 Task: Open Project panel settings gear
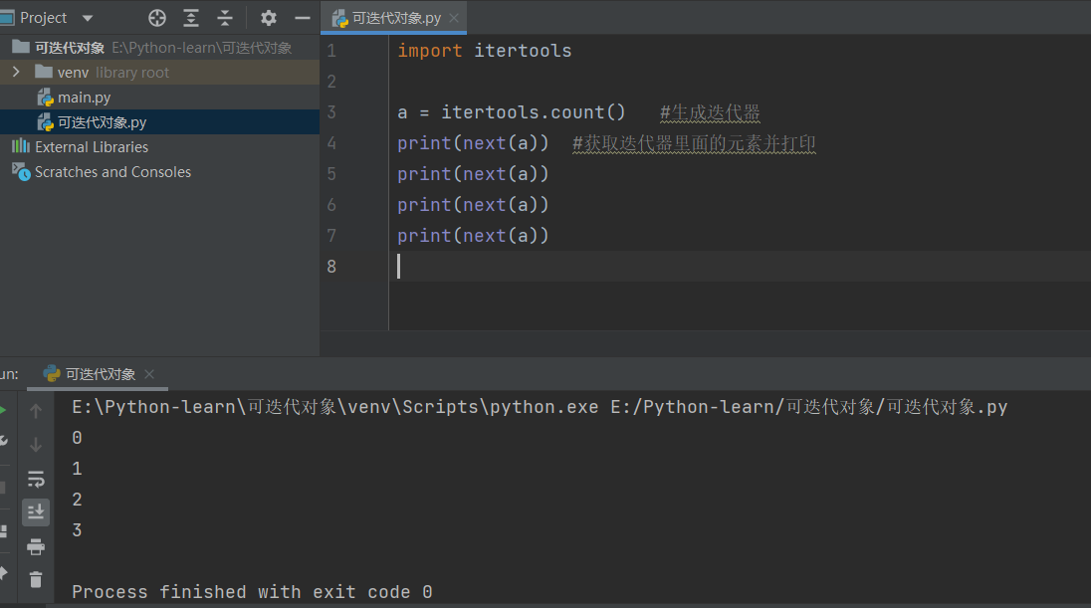[269, 18]
